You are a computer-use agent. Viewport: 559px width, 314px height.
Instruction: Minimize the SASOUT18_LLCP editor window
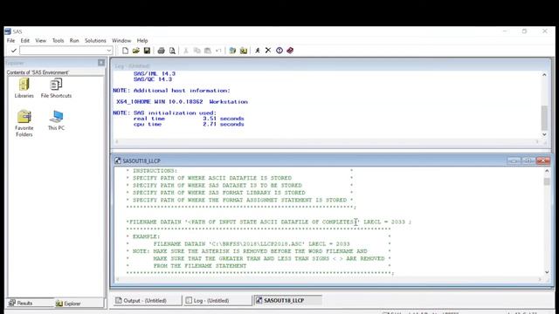(514, 160)
